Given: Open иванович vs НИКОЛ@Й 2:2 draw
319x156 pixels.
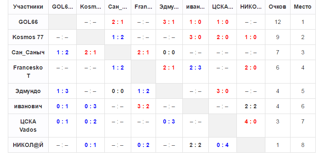Looking at the screenshot, I should (250, 106).
